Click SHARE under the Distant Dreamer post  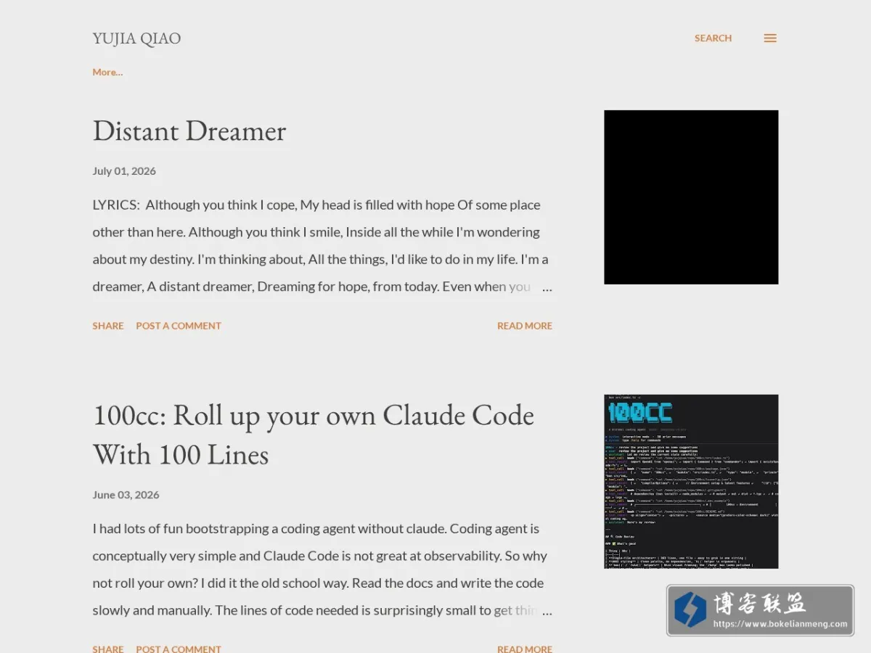click(x=108, y=326)
